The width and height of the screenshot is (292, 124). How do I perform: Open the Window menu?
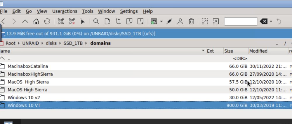click(x=107, y=11)
